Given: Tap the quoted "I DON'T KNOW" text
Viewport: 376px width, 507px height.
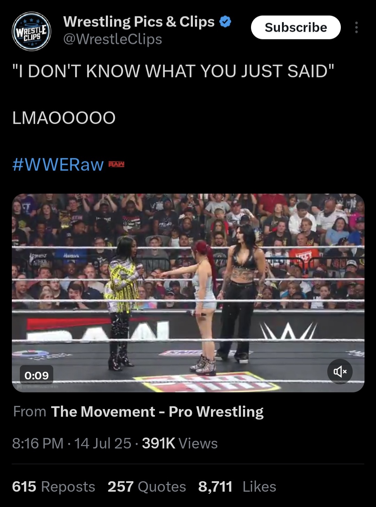Looking at the screenshot, I should 173,71.
